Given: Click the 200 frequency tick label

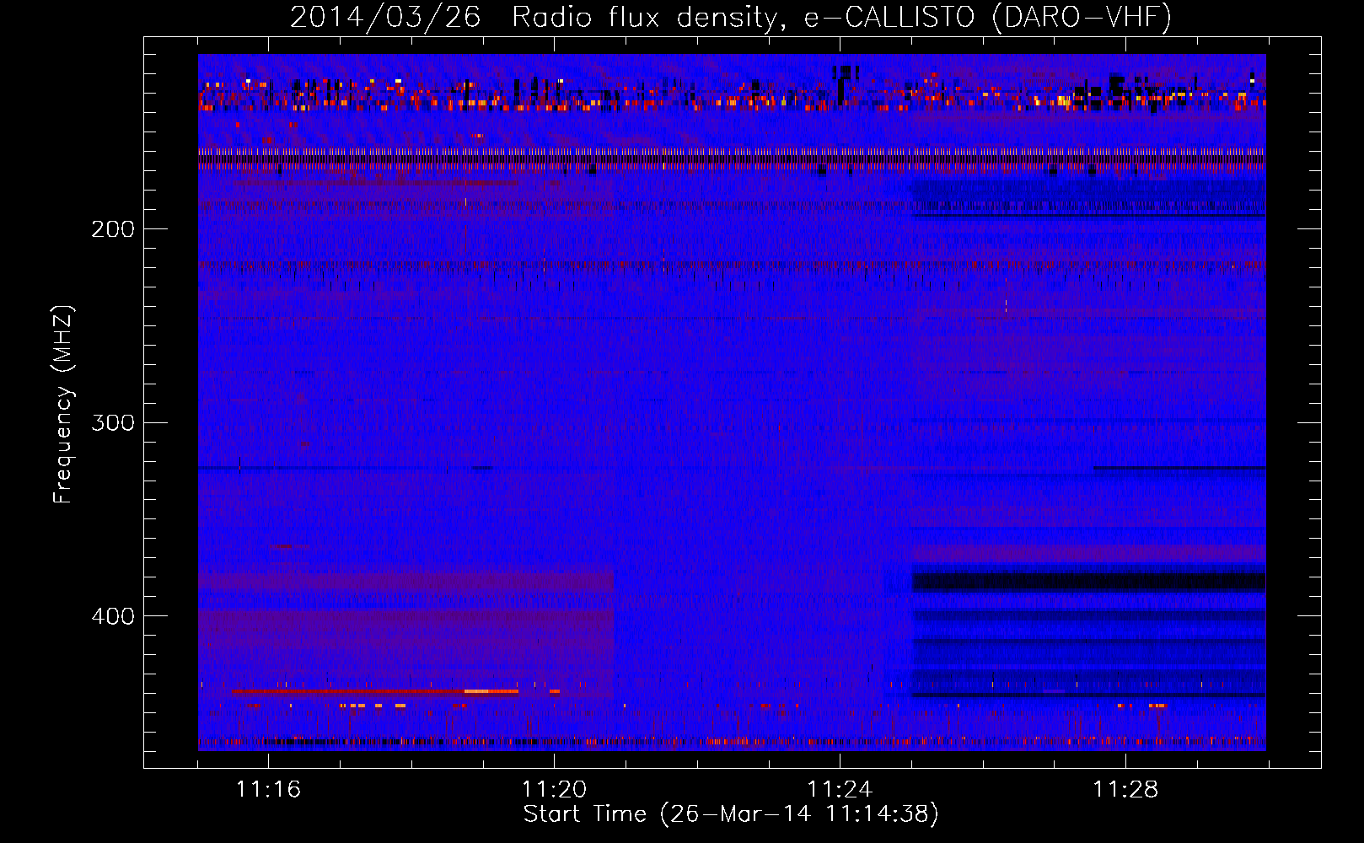Looking at the screenshot, I should 113,229.
